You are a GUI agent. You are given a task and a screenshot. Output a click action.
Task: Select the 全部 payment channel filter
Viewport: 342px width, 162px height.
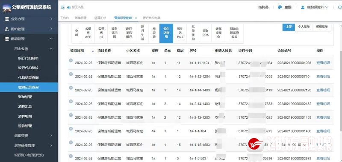pos(77,33)
